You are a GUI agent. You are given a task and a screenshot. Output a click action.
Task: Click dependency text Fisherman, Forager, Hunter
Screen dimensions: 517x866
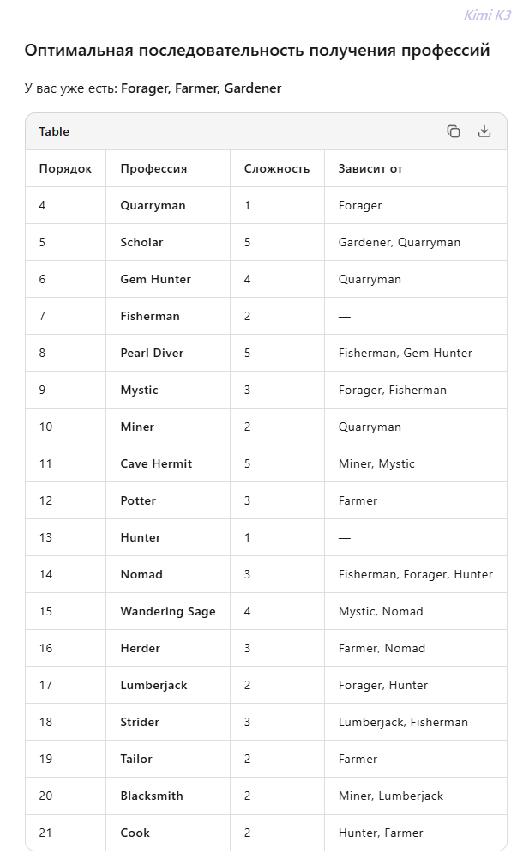416,574
